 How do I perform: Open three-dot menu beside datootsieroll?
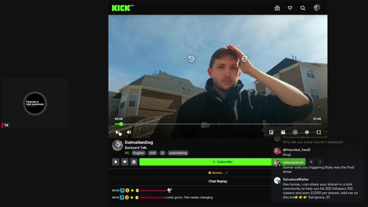(320, 162)
